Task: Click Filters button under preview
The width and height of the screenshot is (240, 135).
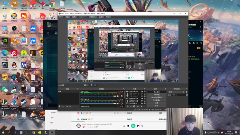Action: pos(94,85)
